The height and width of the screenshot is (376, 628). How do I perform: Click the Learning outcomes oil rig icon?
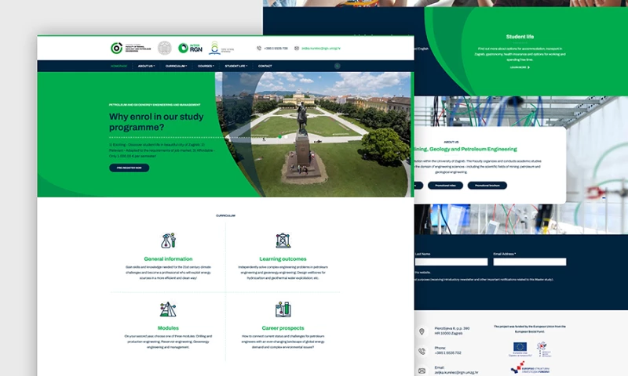pos(283,240)
